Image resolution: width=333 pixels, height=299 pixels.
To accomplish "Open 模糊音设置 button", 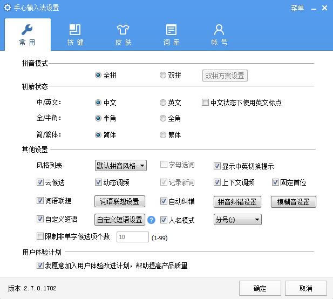I will (294, 202).
